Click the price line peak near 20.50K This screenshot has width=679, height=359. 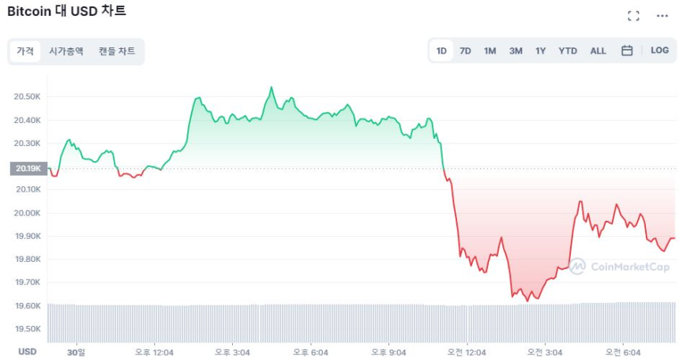pyautogui.click(x=271, y=88)
